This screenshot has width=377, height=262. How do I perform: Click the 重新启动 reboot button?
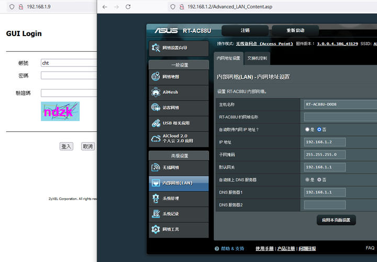click(x=295, y=30)
